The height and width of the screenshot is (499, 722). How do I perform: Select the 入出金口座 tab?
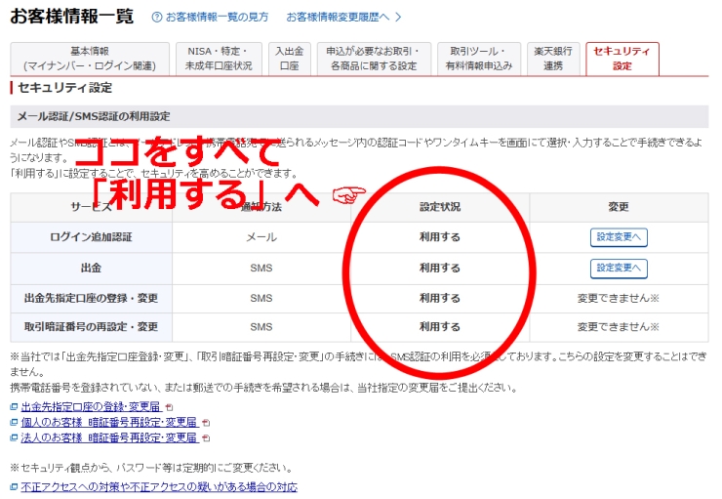click(289, 59)
